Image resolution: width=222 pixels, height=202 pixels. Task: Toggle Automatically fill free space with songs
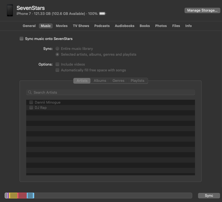(x=57, y=70)
